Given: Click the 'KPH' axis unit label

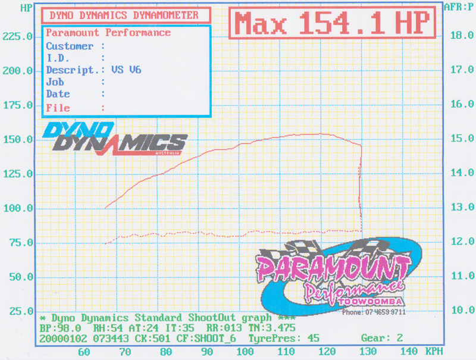Looking at the screenshot, I should coord(434,351).
